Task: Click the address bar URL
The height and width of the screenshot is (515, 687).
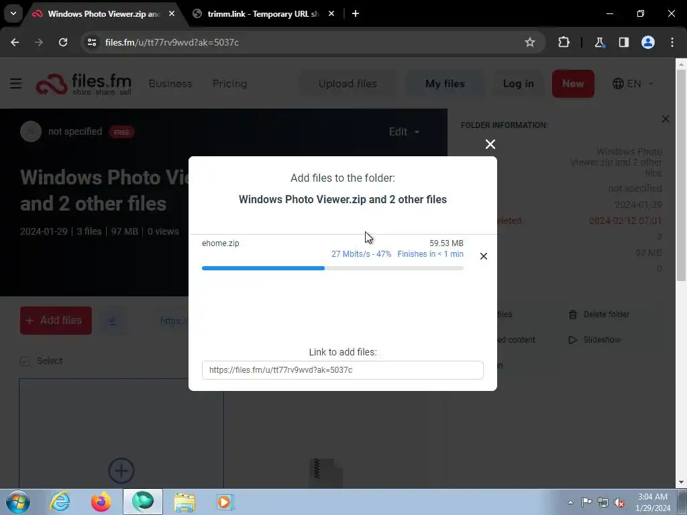Action: [172, 42]
